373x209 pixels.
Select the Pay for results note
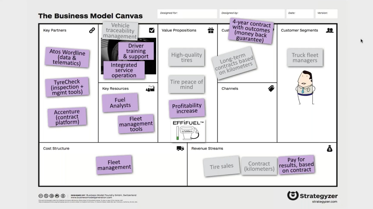coord(296,165)
